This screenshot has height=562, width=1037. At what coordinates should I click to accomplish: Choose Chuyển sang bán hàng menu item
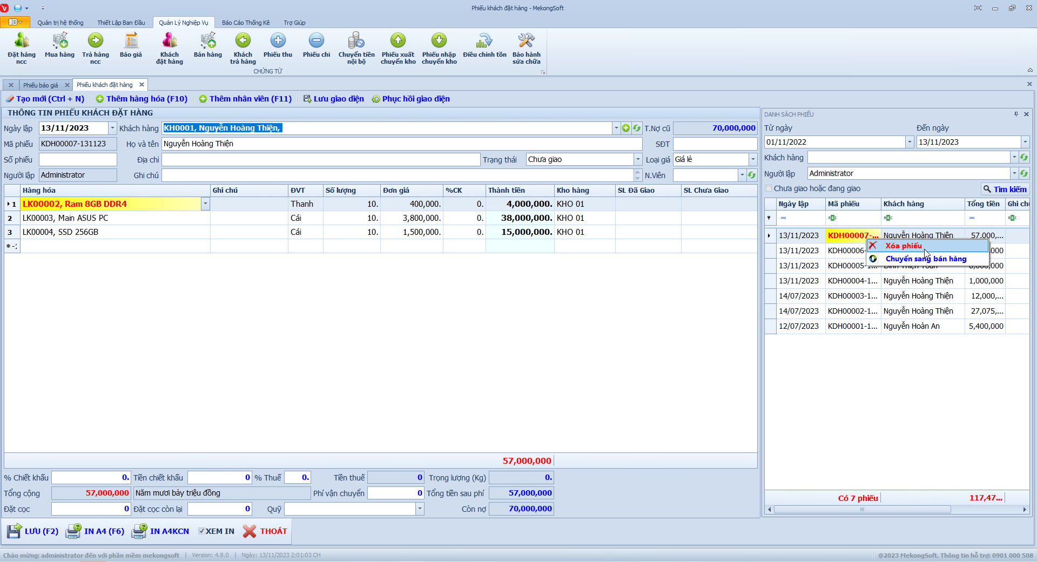click(926, 259)
